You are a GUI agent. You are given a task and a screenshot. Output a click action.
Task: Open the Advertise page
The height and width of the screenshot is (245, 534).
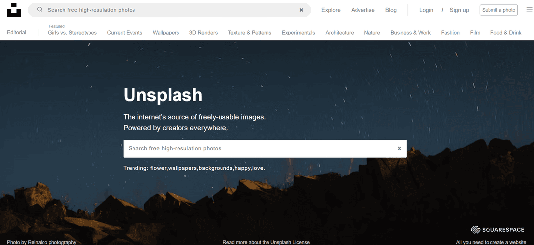point(363,10)
